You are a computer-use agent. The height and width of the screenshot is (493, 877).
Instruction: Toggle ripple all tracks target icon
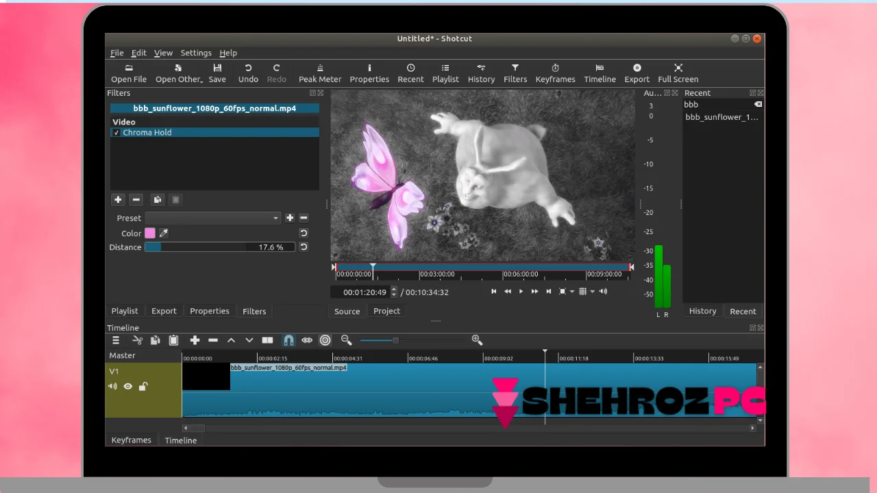tap(325, 340)
